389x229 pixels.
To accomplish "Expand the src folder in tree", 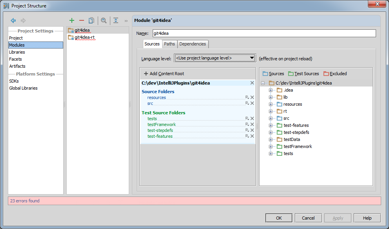I will (x=271, y=119).
